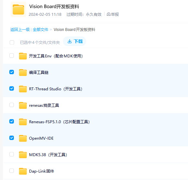Click the 下载 download button
This screenshot has width=188, height=180.
click(74, 41)
